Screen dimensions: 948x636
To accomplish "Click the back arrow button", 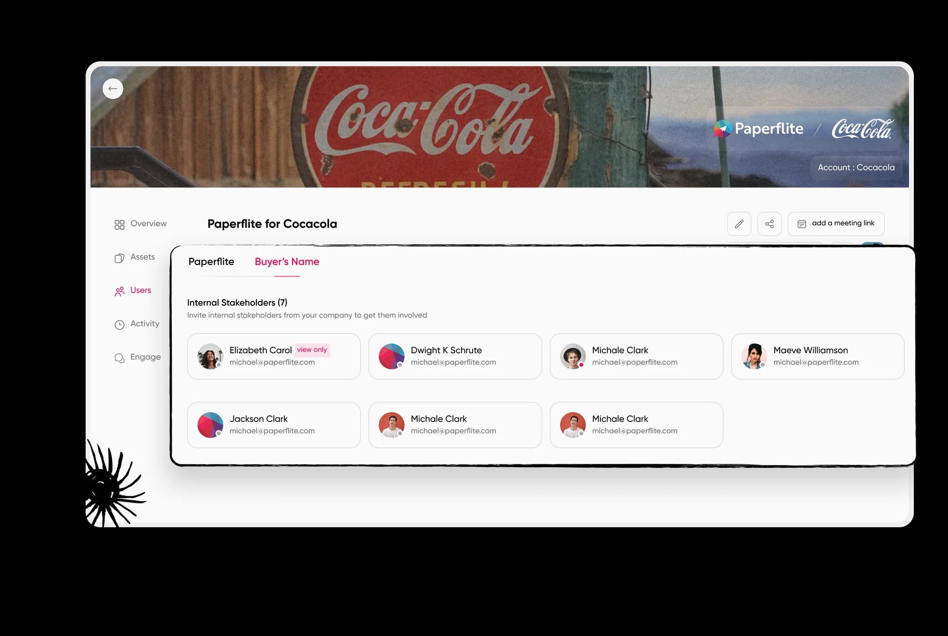I will point(113,89).
